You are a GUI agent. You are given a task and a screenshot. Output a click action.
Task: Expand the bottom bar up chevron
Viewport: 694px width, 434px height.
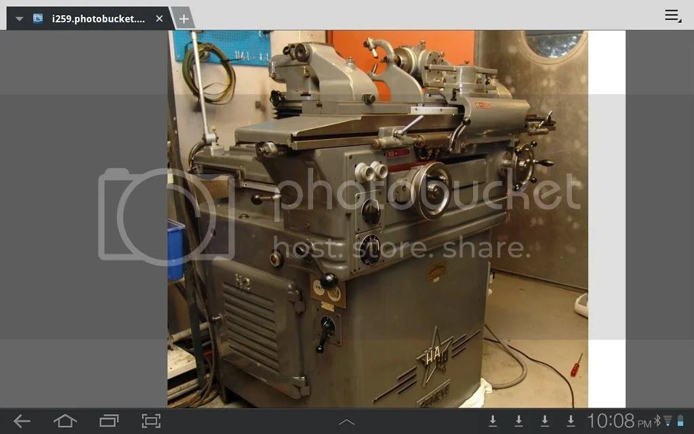tap(346, 422)
